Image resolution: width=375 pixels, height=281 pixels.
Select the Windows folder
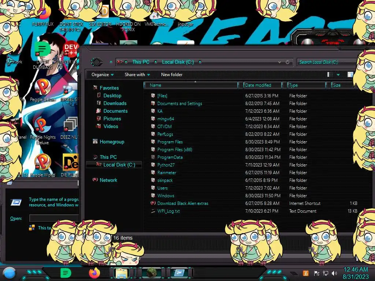tap(166, 195)
